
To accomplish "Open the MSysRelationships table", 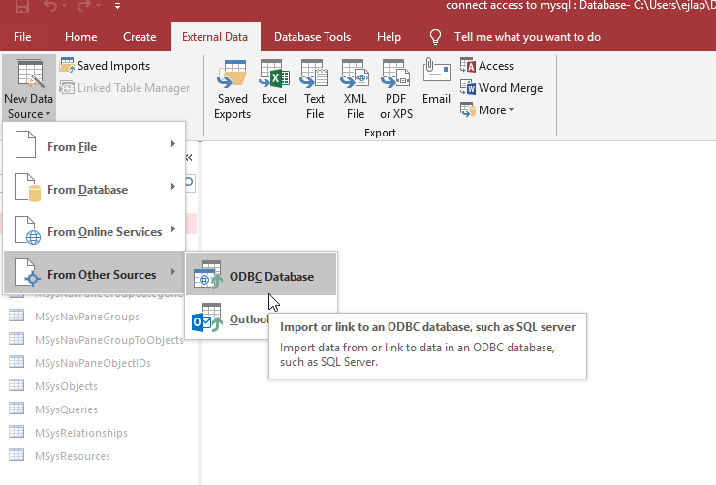I will point(81,433).
